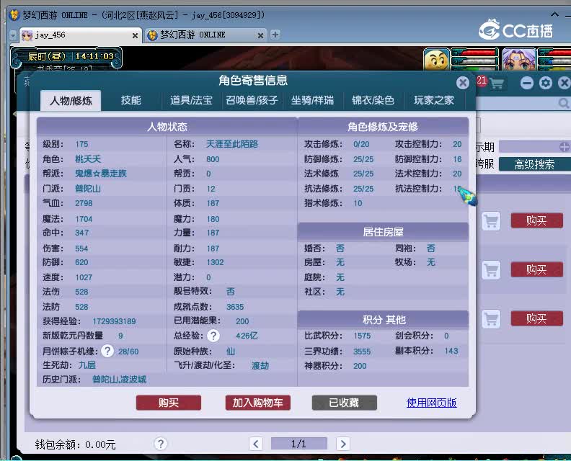
Task: Click the plus icon beside 示期 field
Action: tap(565, 147)
